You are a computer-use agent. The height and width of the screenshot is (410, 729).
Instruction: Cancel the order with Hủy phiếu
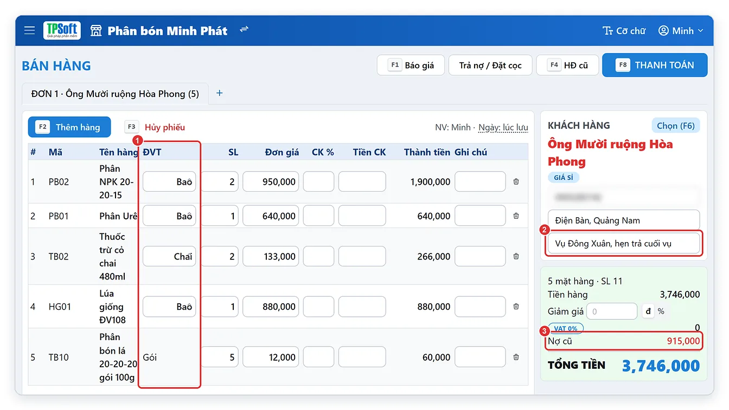coord(155,127)
